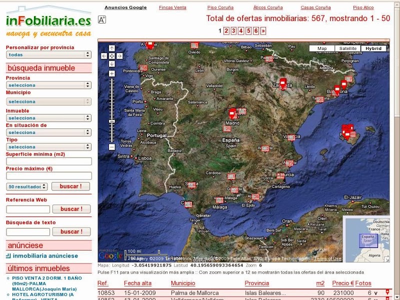400x300 pixels.
Task: Click the Superficie mínima input field
Action: (49, 161)
